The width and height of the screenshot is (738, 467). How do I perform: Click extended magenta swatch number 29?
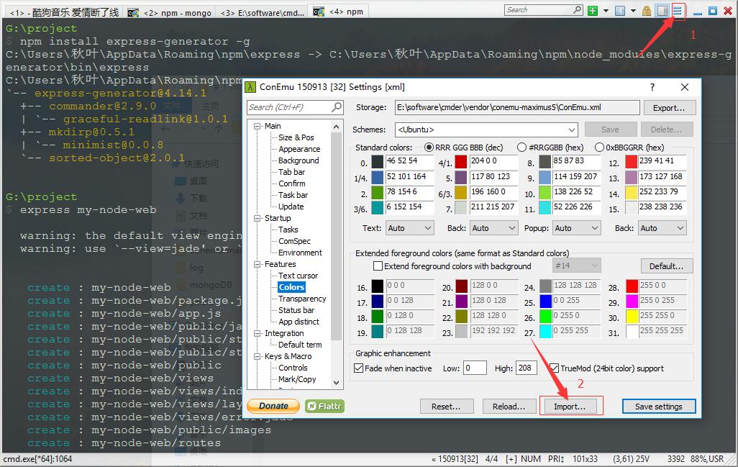[632, 300]
